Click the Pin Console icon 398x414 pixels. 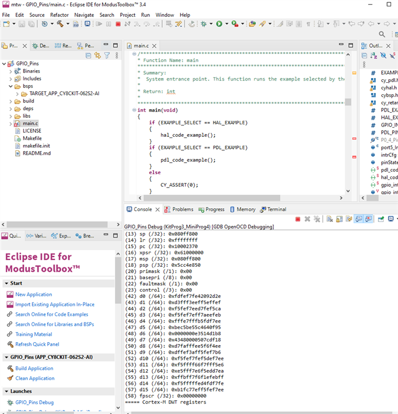(x=381, y=219)
